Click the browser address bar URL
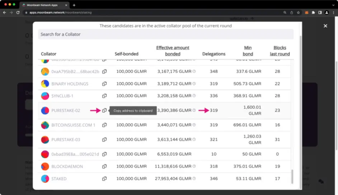Image resolution: width=338 pixels, height=195 pixels. click(61, 13)
